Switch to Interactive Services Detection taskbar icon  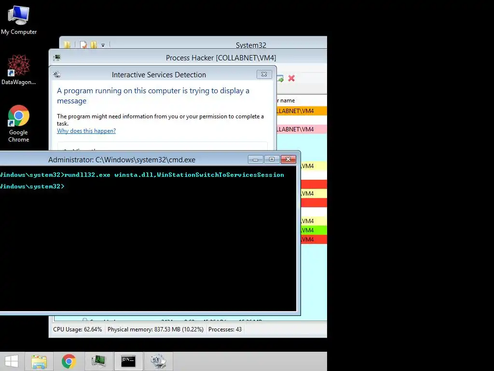pyautogui.click(x=158, y=361)
